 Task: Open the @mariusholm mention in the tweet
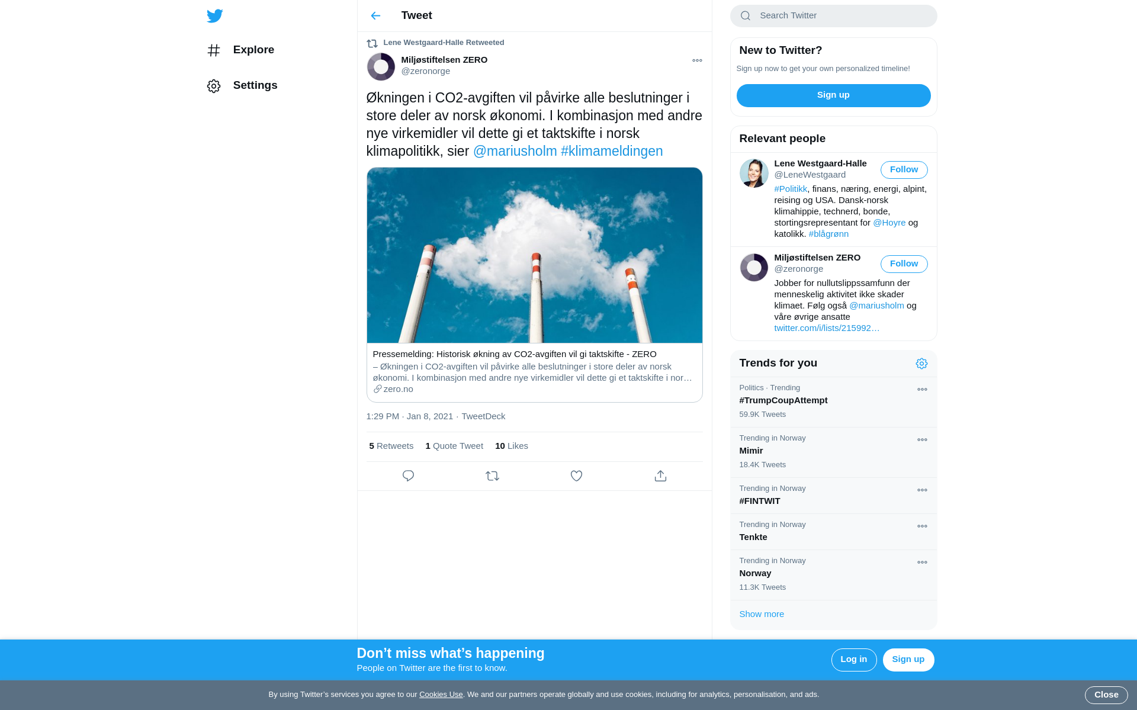pyautogui.click(x=515, y=151)
